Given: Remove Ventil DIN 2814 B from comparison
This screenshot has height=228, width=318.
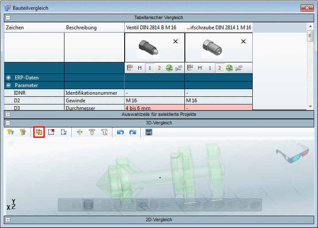Looking at the screenshot, I should [x=176, y=42].
